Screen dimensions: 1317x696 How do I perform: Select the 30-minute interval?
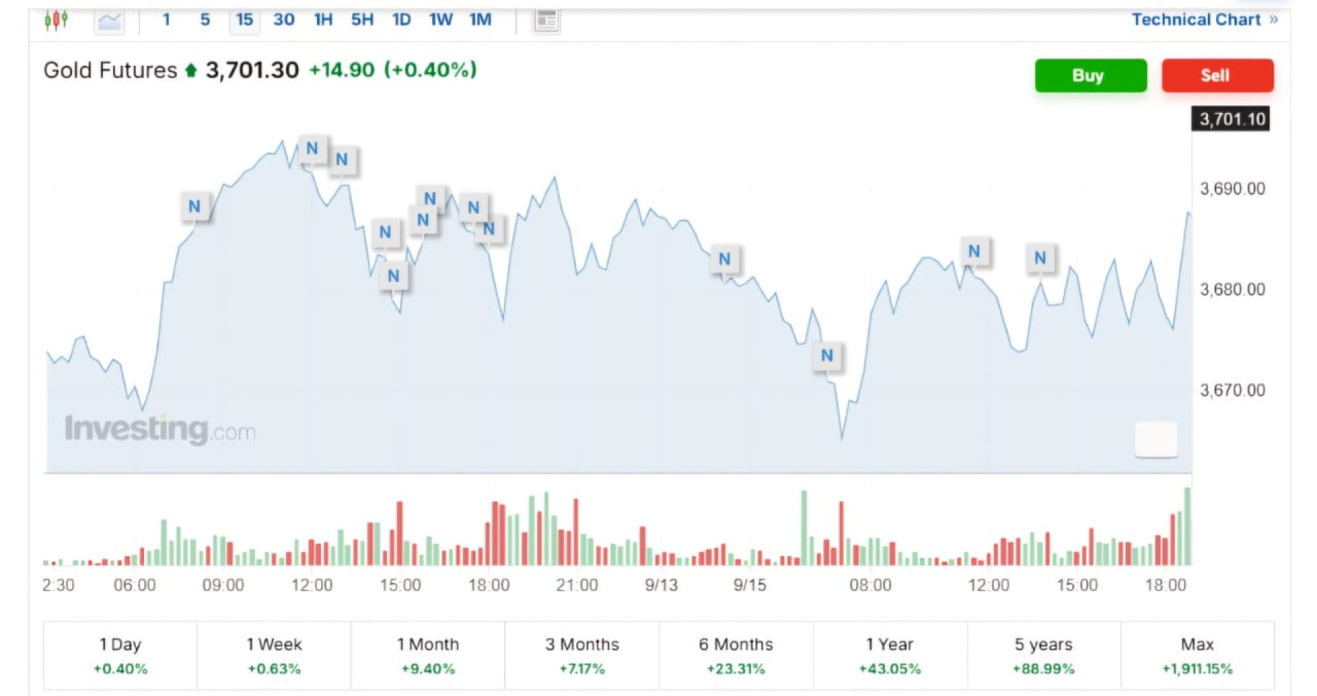[x=283, y=20]
